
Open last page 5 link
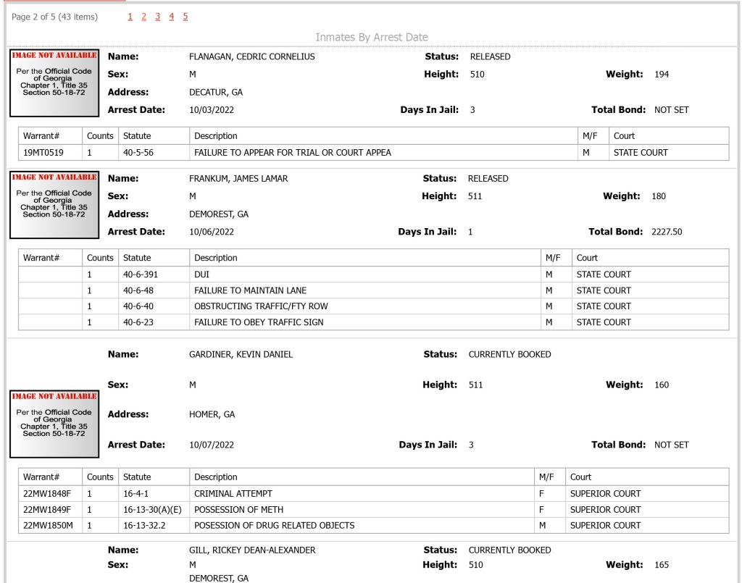(185, 17)
